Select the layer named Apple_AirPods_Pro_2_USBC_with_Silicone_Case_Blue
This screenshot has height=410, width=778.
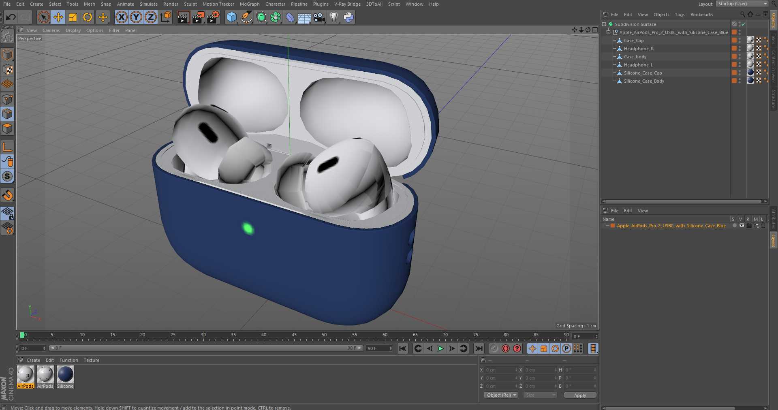click(x=671, y=226)
